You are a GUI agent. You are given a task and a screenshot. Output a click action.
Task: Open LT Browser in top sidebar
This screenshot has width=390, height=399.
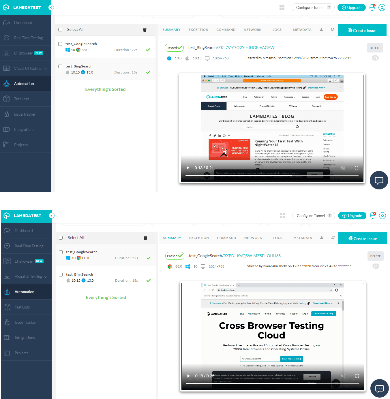click(25, 53)
